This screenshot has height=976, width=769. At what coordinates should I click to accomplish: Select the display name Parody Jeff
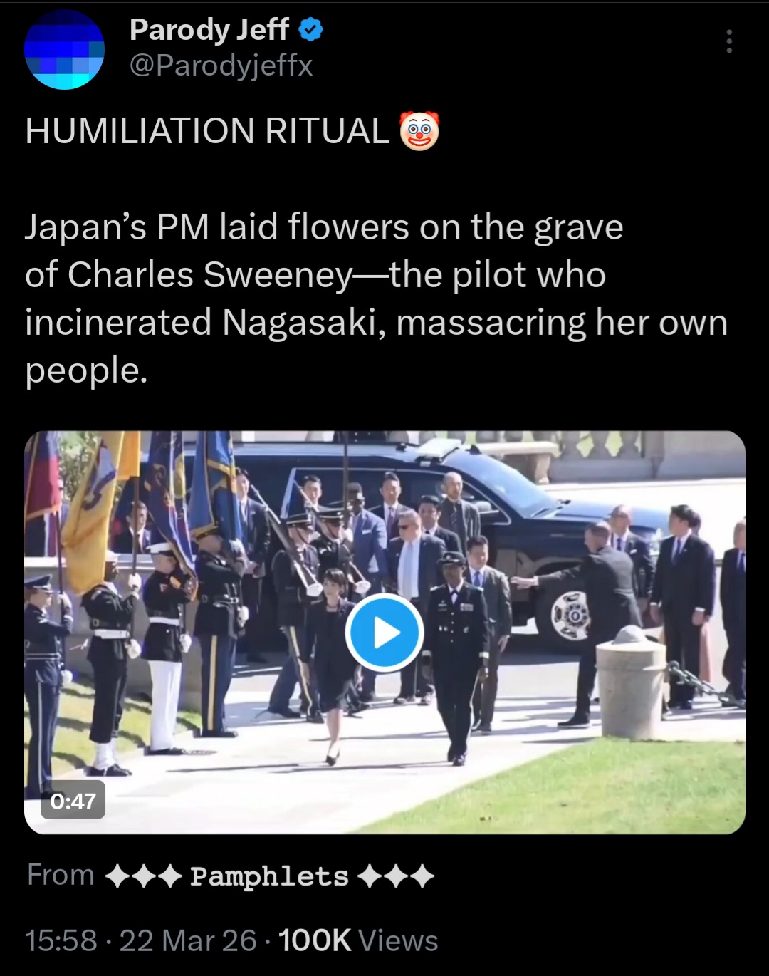click(209, 30)
